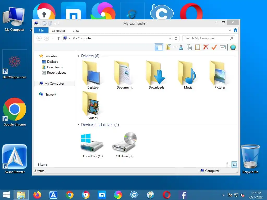
Task: Select the Documents folder icon
Action: [x=125, y=75]
